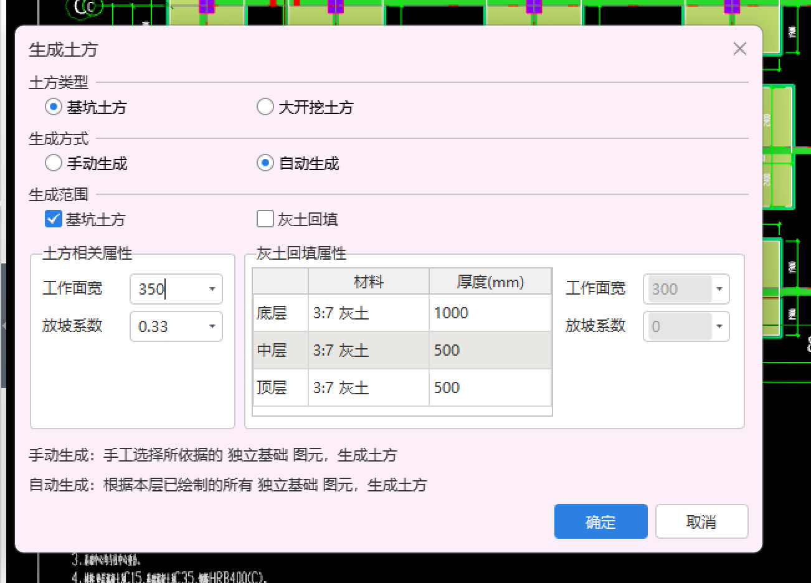Select the 顶层 row header
This screenshot has height=583, width=811.
280,387
